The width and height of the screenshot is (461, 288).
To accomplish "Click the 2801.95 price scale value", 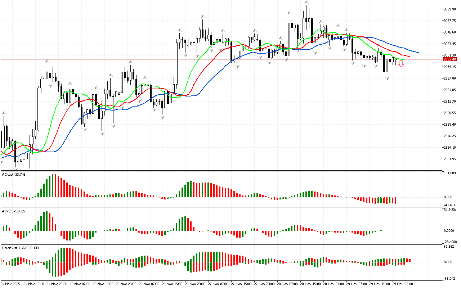I will (450, 159).
